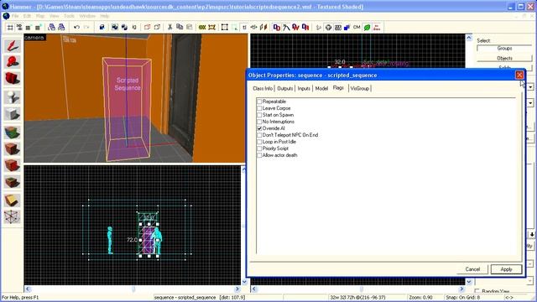This screenshot has width=537, height=302.
Task: Select the Selection tool red arrow
Action: click(13, 46)
